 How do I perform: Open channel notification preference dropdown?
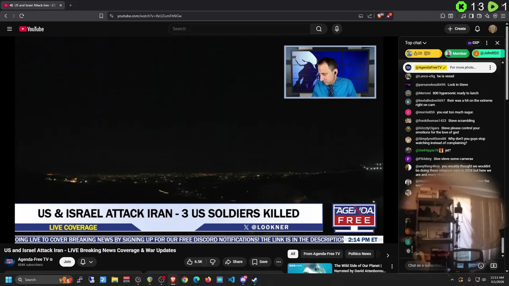tap(87, 262)
